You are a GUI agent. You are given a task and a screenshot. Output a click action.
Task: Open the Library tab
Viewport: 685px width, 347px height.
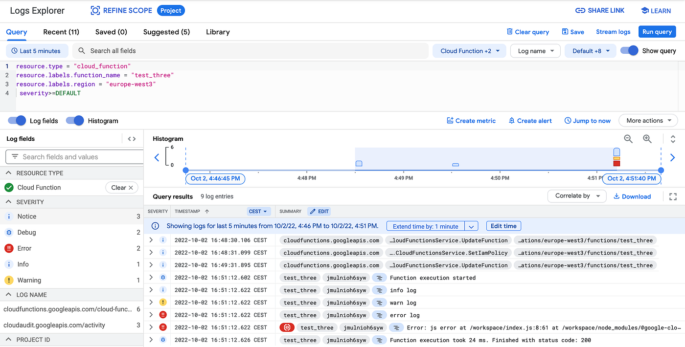[217, 31]
